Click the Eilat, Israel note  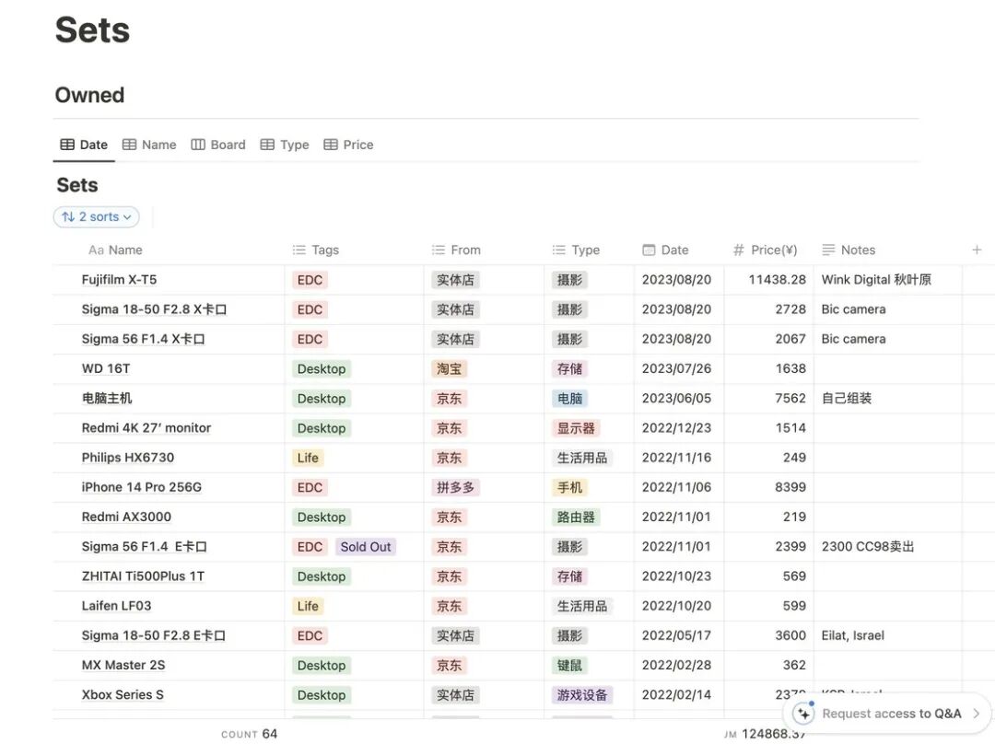(x=853, y=635)
